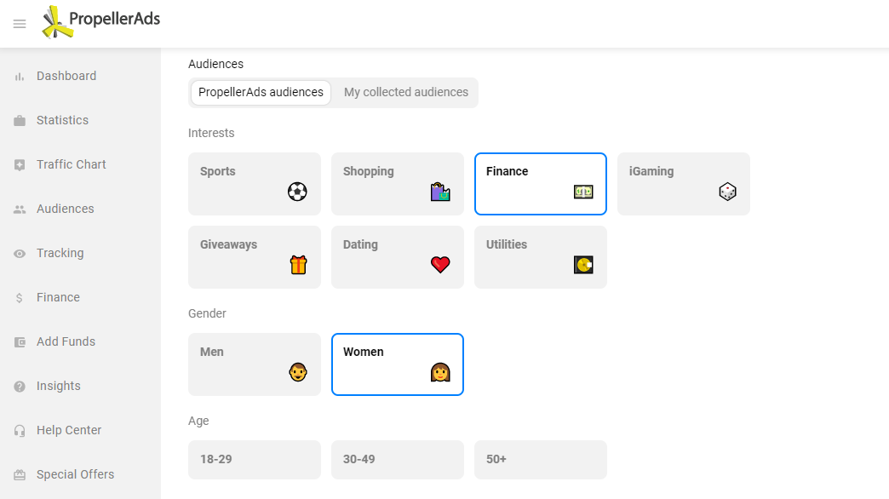Screen dimensions: 889x499
Task: Click the Help Center headphones icon
Action: coord(18,430)
